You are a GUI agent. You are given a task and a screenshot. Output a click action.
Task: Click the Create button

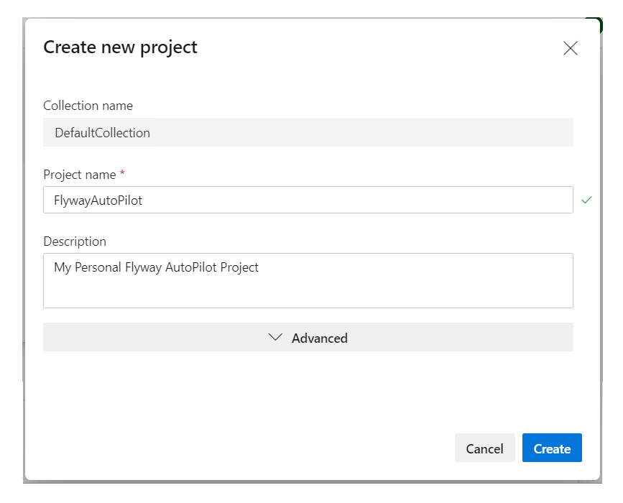click(x=551, y=448)
